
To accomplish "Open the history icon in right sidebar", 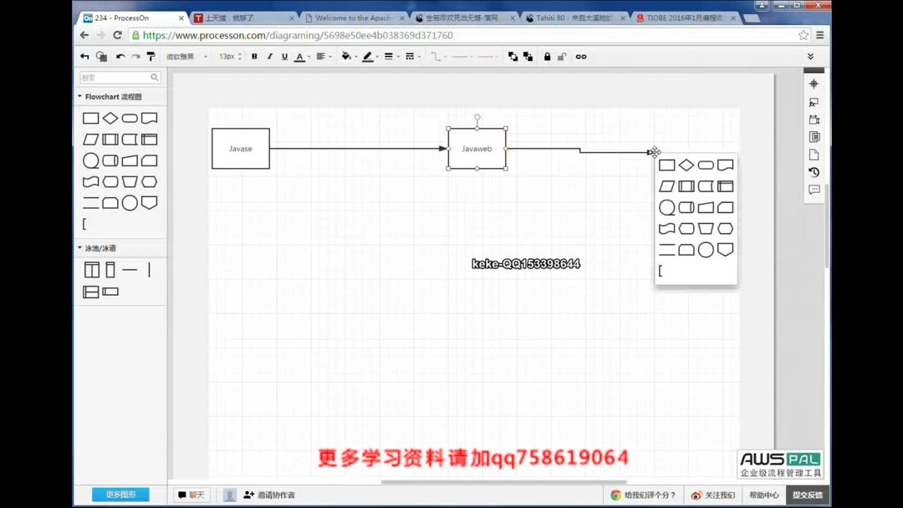I will click(x=814, y=172).
